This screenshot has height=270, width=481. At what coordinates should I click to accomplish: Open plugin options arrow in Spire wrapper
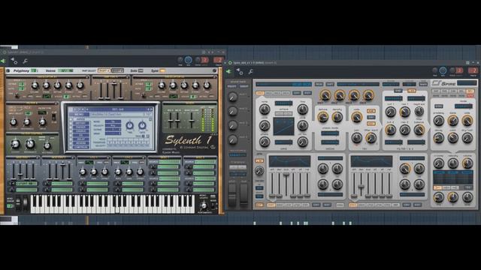[x=228, y=72]
